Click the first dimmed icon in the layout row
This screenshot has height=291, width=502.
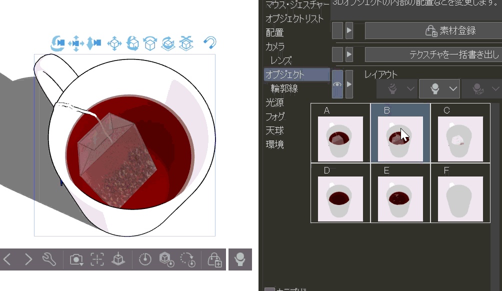coord(393,88)
